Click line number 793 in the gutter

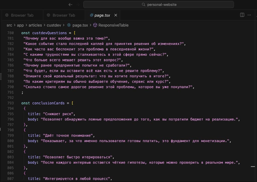pos(11,103)
